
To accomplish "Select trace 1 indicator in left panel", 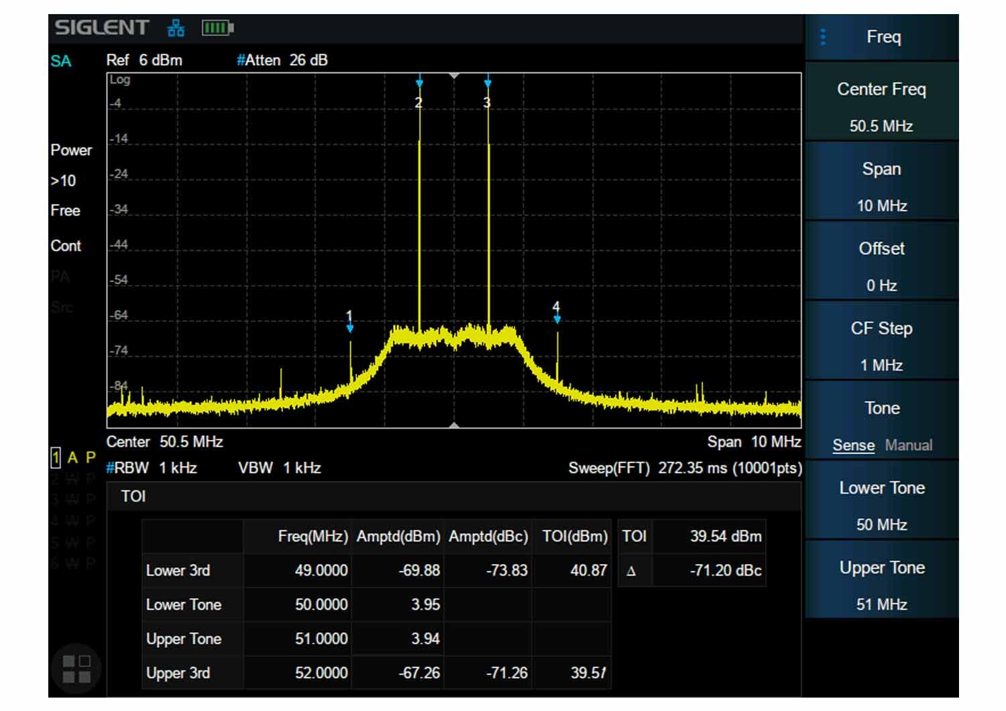I will (x=56, y=458).
